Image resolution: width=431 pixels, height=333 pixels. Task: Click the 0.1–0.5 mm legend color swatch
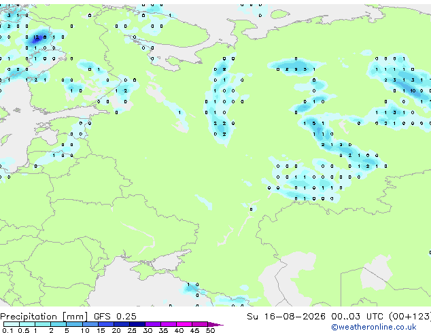tap(12, 324)
